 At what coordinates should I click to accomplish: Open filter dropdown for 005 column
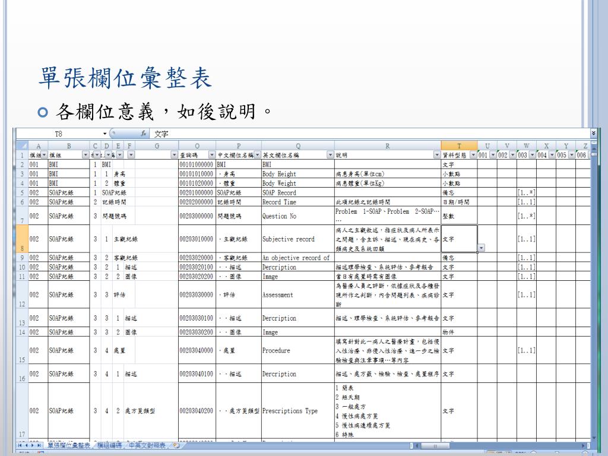coord(572,155)
